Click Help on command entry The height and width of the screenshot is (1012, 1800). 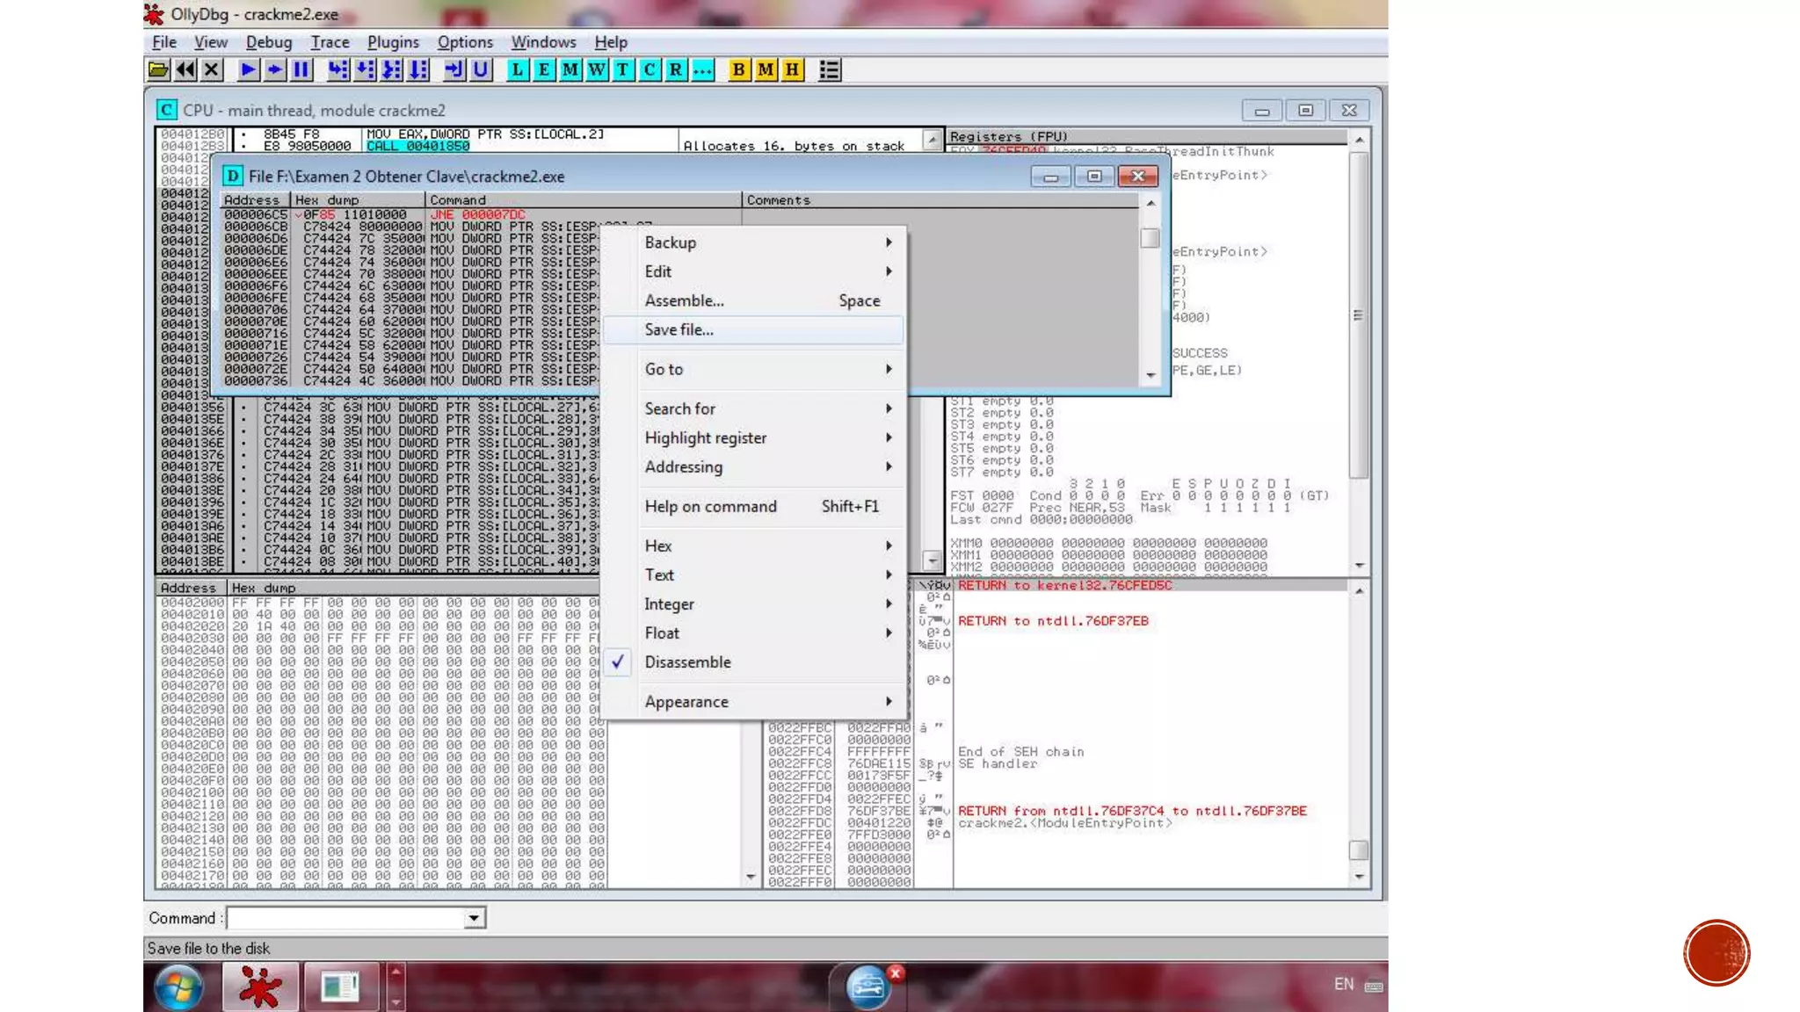pos(710,506)
